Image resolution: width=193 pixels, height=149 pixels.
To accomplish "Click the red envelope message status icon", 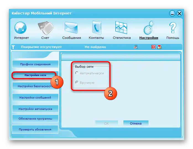I will 159,47.
